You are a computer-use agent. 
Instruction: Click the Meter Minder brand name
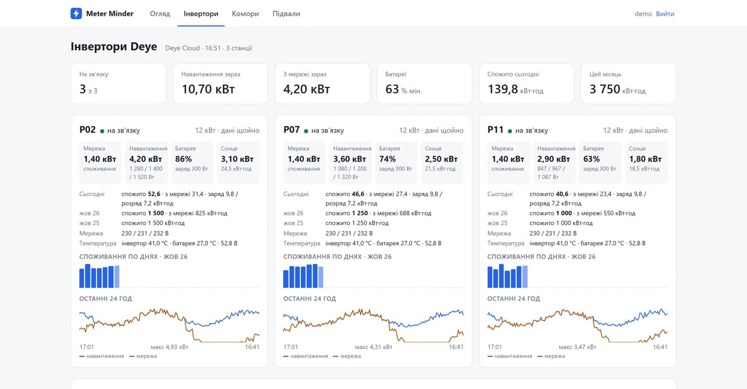tap(110, 14)
